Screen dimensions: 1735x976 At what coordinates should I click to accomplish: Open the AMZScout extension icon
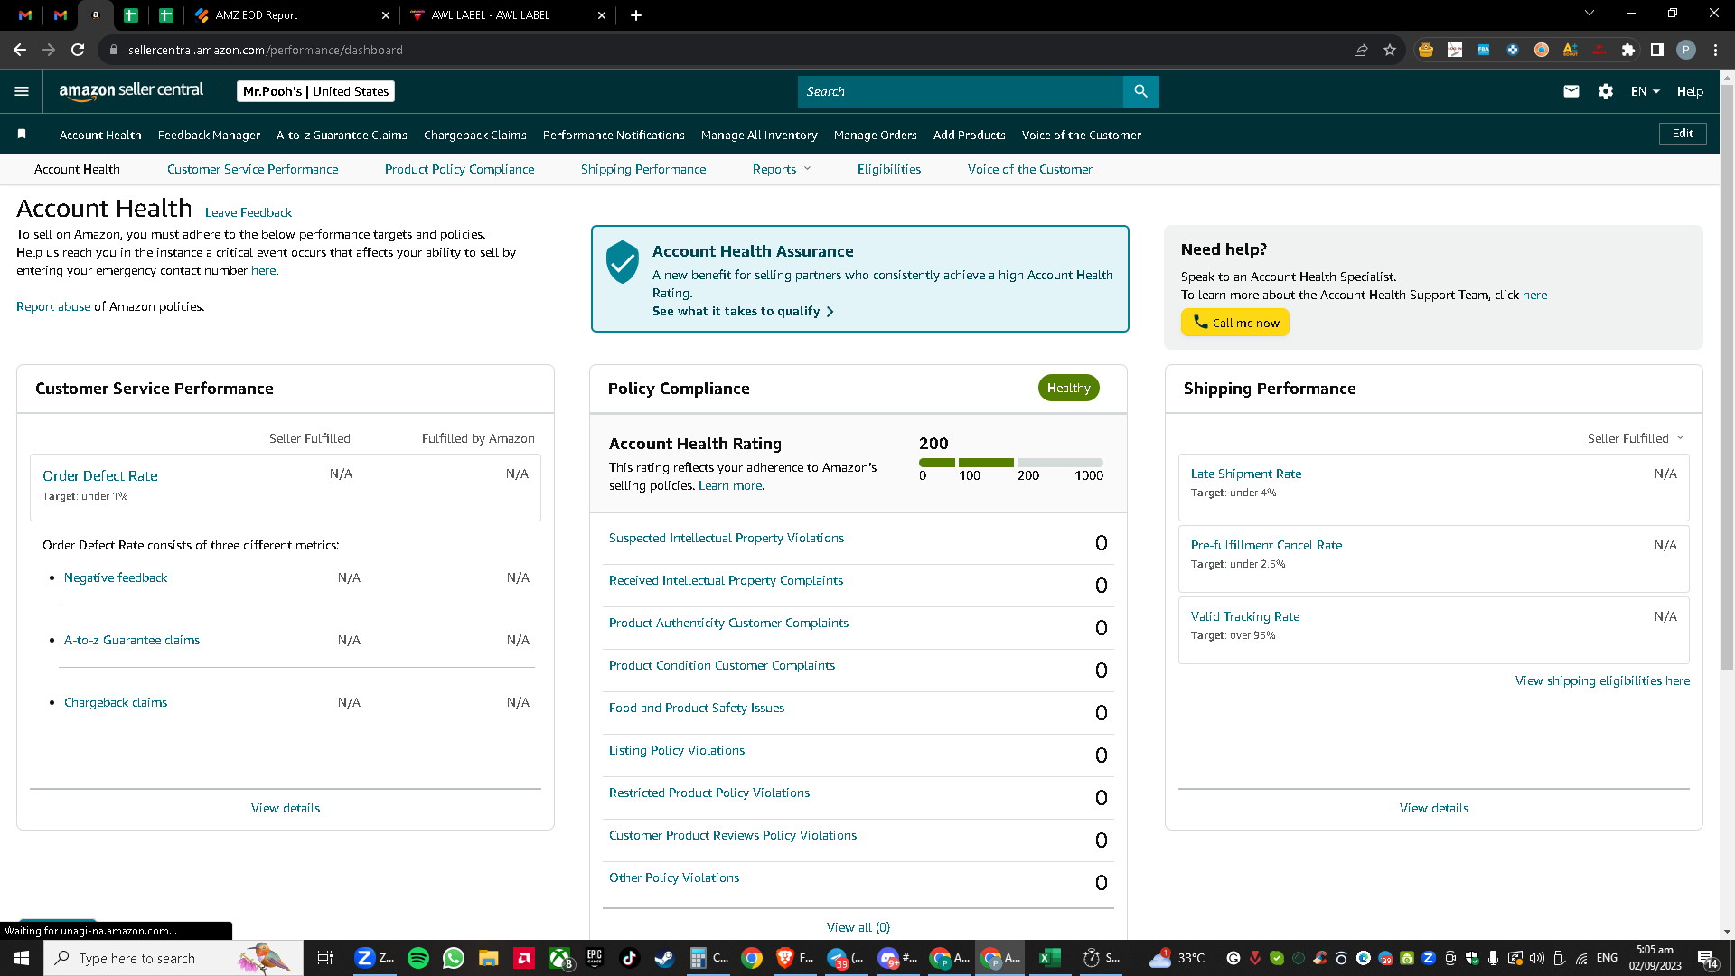click(x=1571, y=50)
